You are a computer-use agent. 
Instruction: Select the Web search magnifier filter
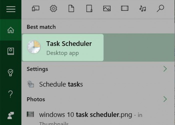160,9
